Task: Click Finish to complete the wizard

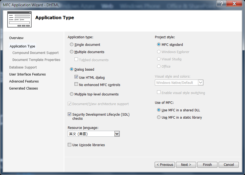Action: (207, 165)
